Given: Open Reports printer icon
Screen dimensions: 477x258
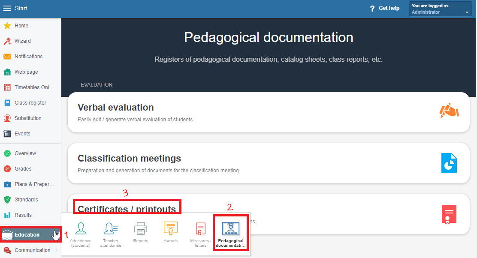Looking at the screenshot, I should [x=141, y=228].
